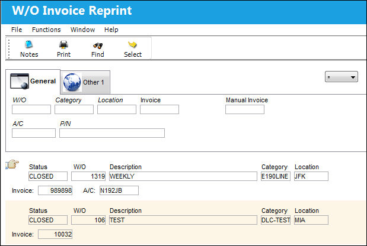Click the General tab window icon
This screenshot has width=367, height=246.
20,81
